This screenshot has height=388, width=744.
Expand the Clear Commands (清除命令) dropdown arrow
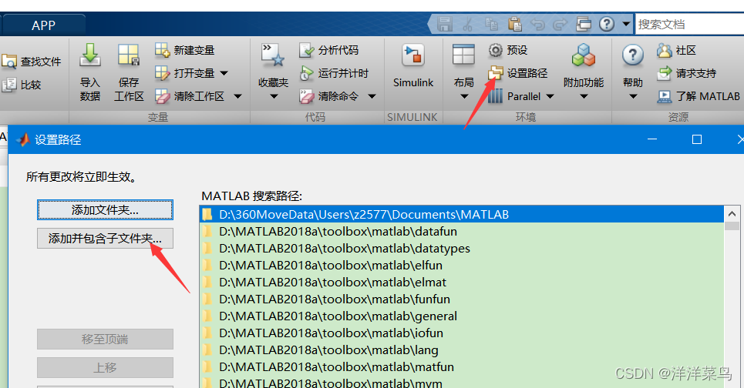click(372, 97)
